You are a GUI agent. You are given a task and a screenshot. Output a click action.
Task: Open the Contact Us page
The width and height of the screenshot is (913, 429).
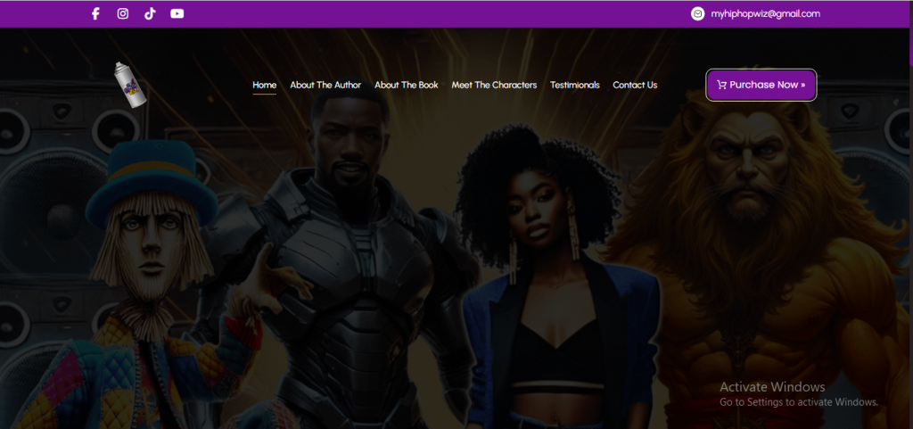(635, 85)
